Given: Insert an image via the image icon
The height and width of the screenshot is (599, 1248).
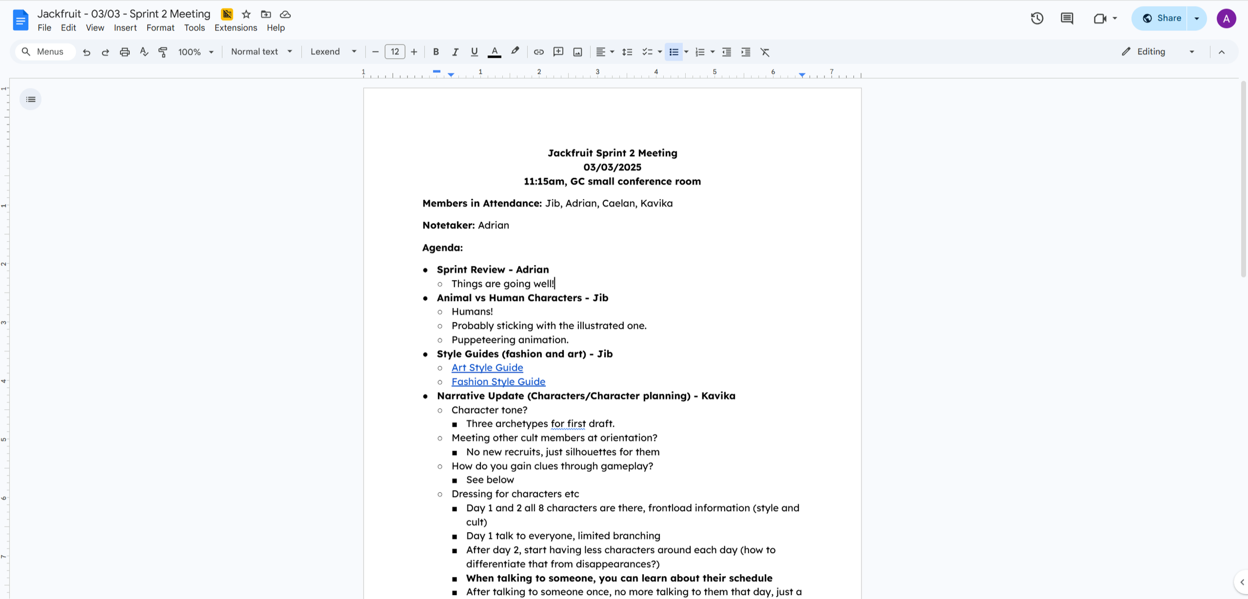Looking at the screenshot, I should (x=577, y=51).
